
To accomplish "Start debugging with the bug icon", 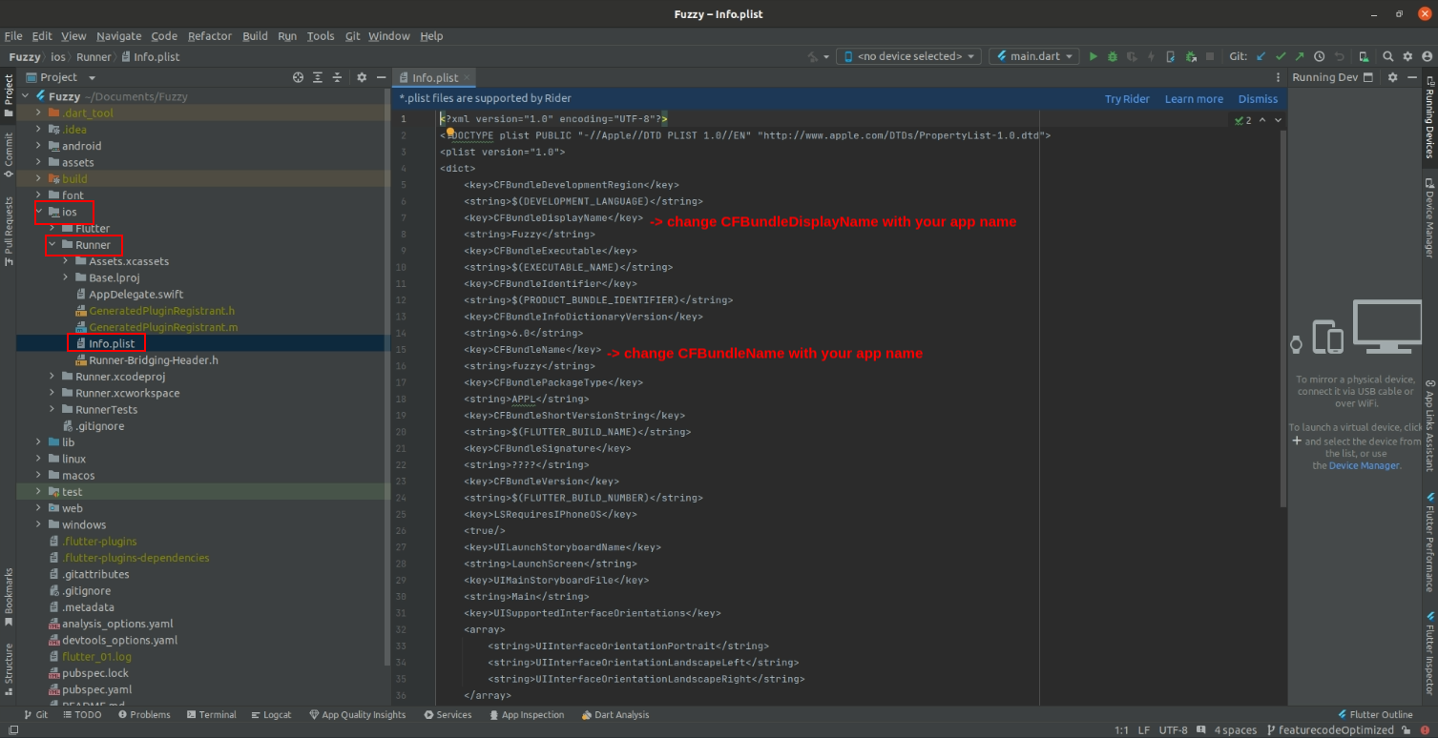I will [1112, 56].
